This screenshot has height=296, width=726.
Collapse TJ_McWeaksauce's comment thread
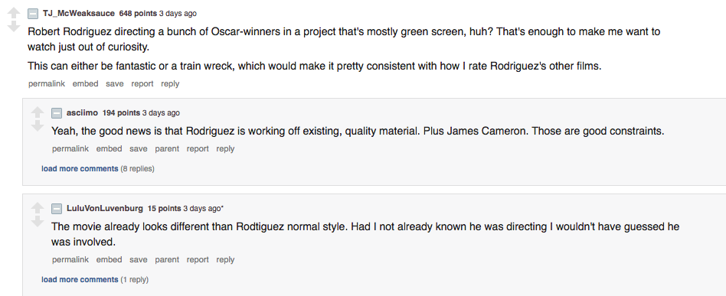(33, 14)
